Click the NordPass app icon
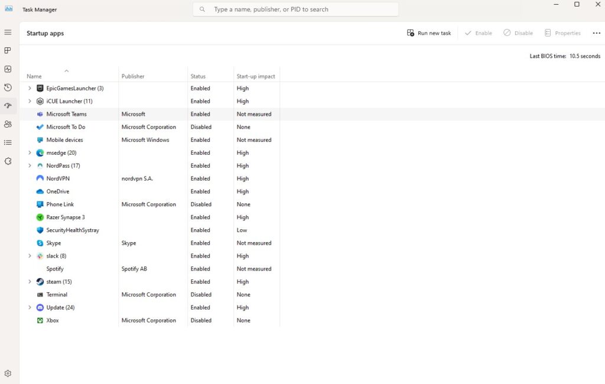Image resolution: width=605 pixels, height=384 pixels. (x=40, y=165)
